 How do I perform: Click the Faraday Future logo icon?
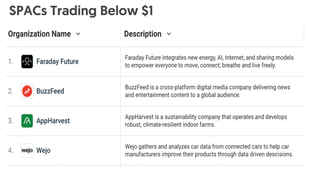tap(27, 62)
